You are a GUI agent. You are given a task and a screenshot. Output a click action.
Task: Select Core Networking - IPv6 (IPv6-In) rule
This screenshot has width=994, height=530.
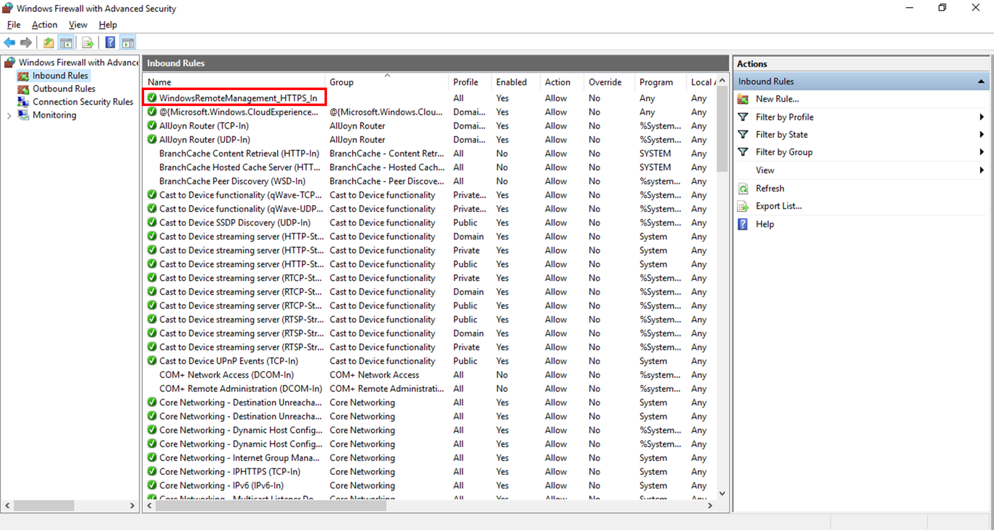[x=222, y=485]
